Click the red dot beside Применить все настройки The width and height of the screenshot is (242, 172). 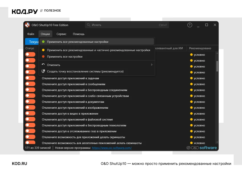click(x=43, y=56)
